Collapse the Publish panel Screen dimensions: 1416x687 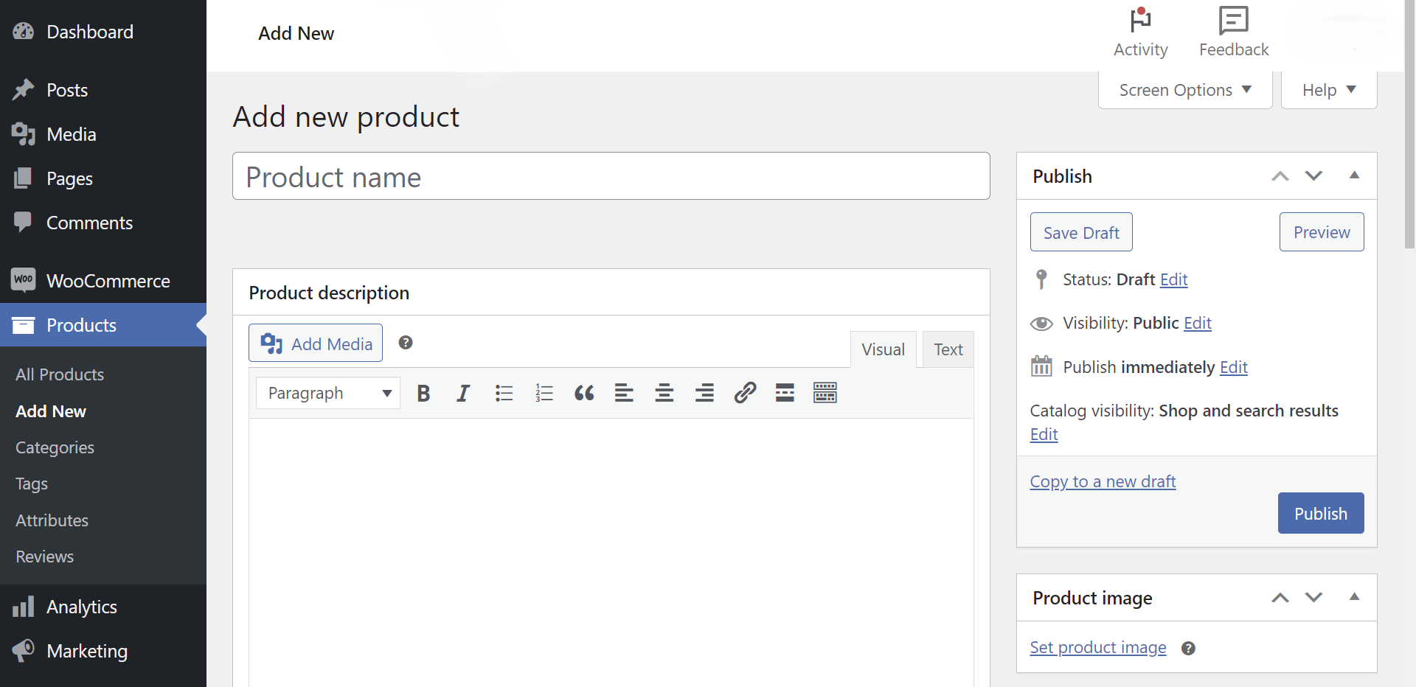click(1354, 175)
